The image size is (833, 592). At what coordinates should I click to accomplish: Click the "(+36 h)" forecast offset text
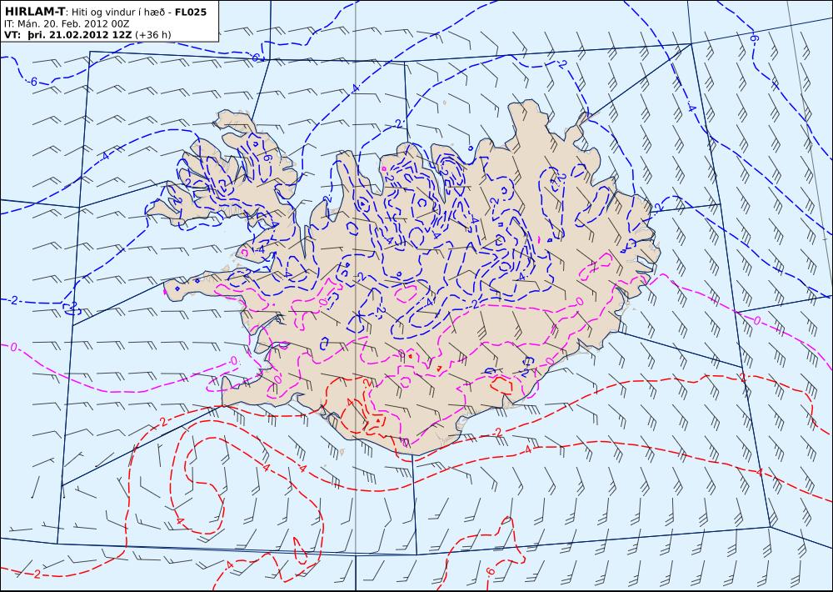153,35
